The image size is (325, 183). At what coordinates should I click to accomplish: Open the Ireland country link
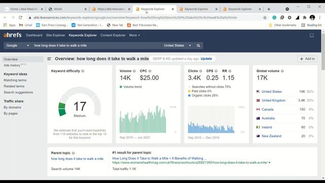267,127
